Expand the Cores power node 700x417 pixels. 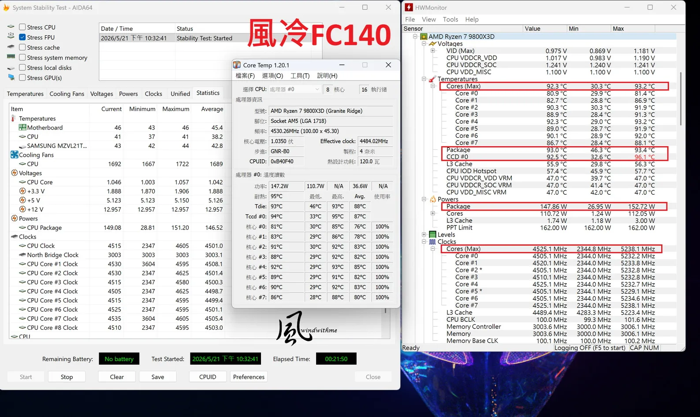(433, 214)
